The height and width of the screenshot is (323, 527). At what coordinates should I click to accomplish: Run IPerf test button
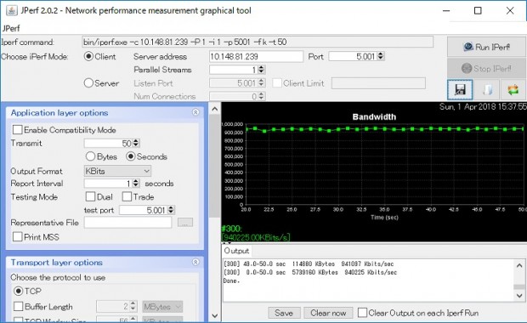[486, 47]
